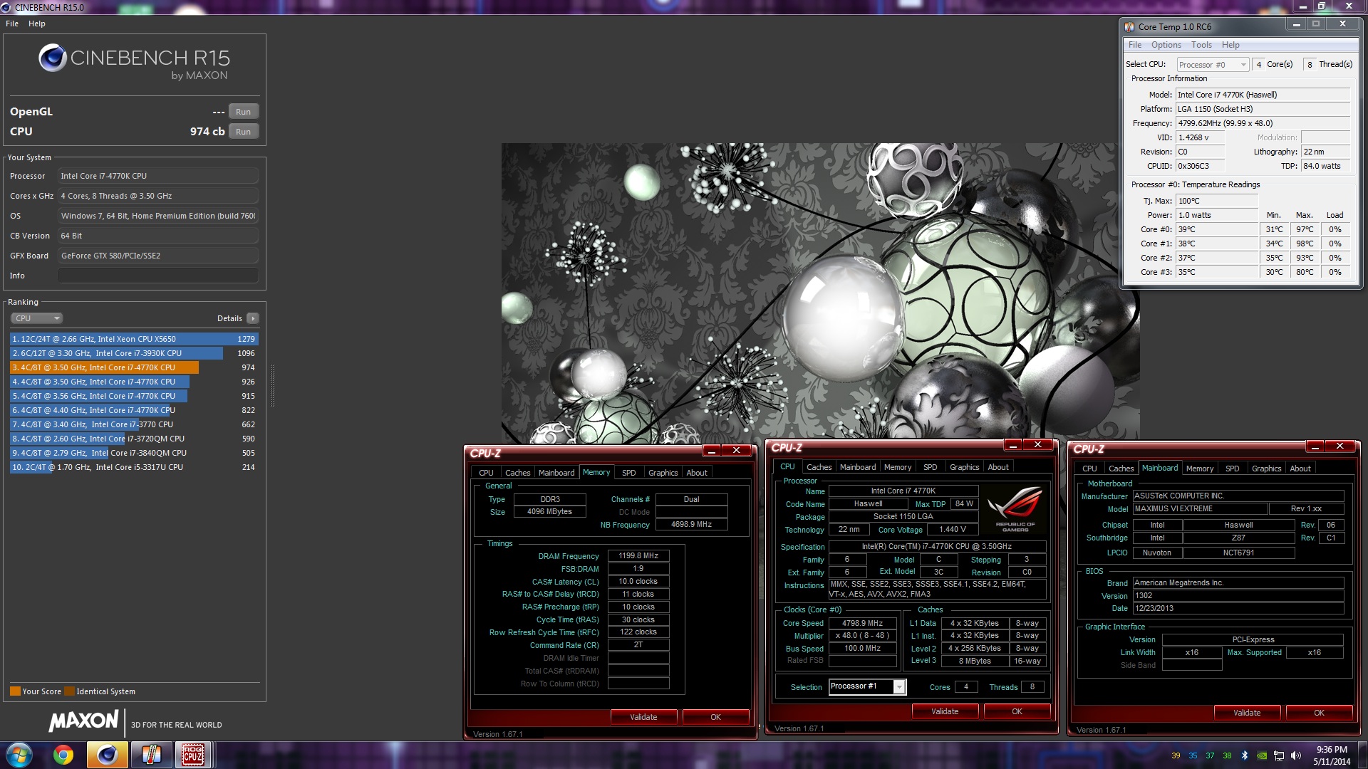The image size is (1368, 769).
Task: Open the NVIDIA tray icon
Action: pyautogui.click(x=1262, y=755)
